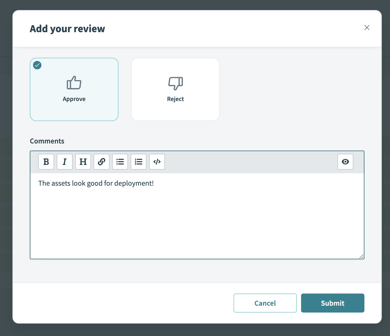Insert a hyperlink using the link icon
390x336 pixels.
(x=102, y=162)
